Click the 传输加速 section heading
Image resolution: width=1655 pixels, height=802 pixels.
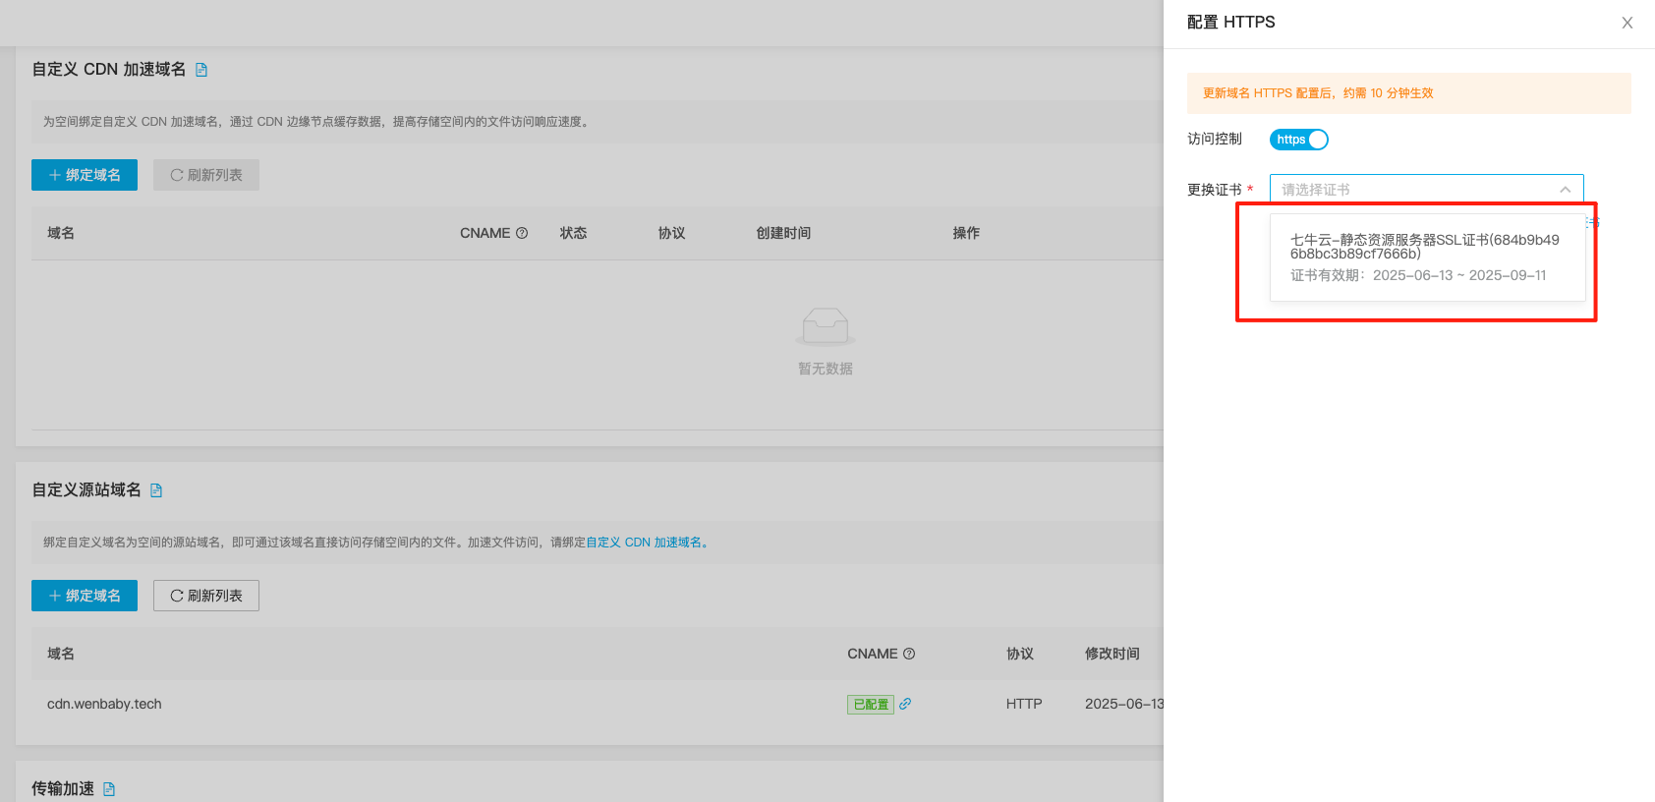[63, 788]
